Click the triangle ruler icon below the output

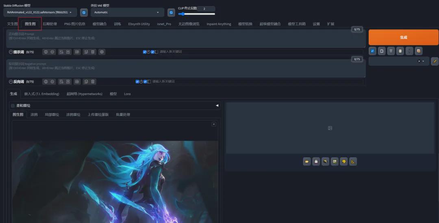353,162
